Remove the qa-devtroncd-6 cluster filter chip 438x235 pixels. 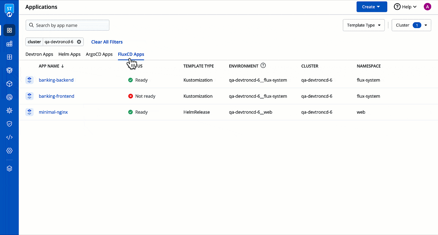[79, 42]
